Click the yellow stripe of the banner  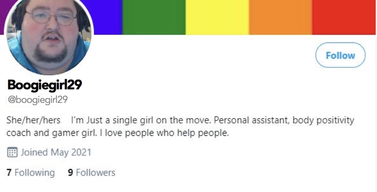click(x=217, y=17)
